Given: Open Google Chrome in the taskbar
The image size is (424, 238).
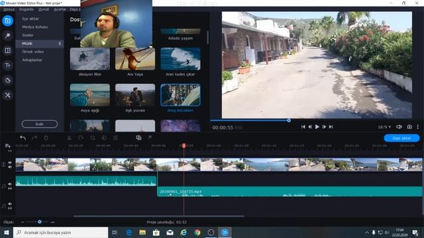Looking at the screenshot, I should tap(197, 232).
